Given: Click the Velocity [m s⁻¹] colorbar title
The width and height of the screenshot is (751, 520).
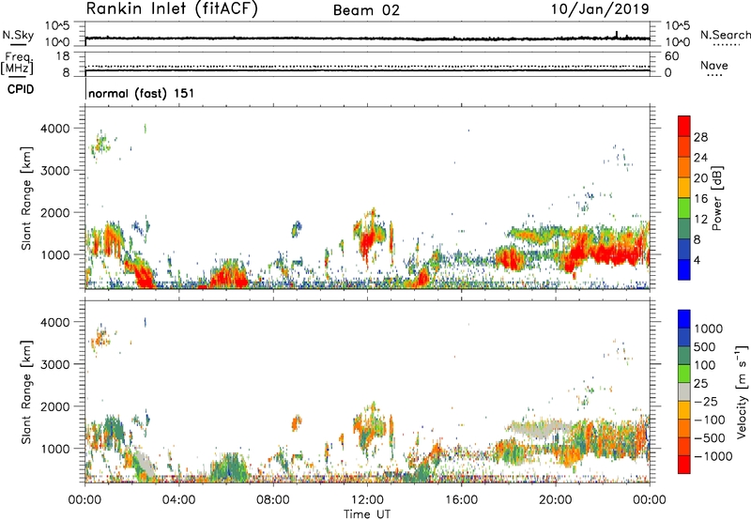Looking at the screenshot, I should pos(742,391).
